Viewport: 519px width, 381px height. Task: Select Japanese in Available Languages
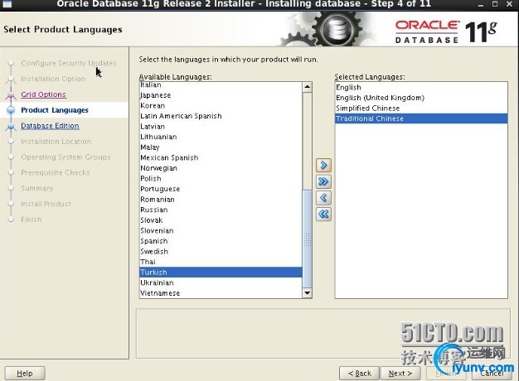221,95
